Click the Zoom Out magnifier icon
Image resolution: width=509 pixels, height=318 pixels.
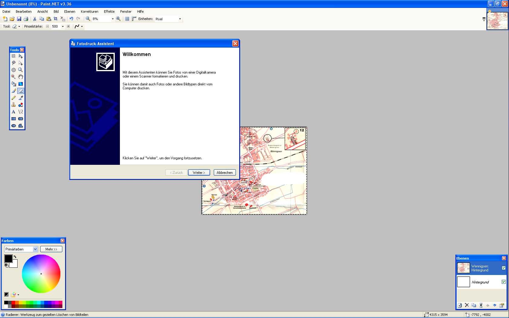(x=88, y=19)
